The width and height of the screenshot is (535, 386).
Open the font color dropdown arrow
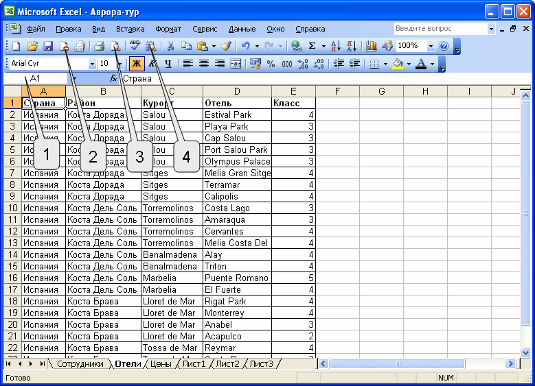(432, 64)
